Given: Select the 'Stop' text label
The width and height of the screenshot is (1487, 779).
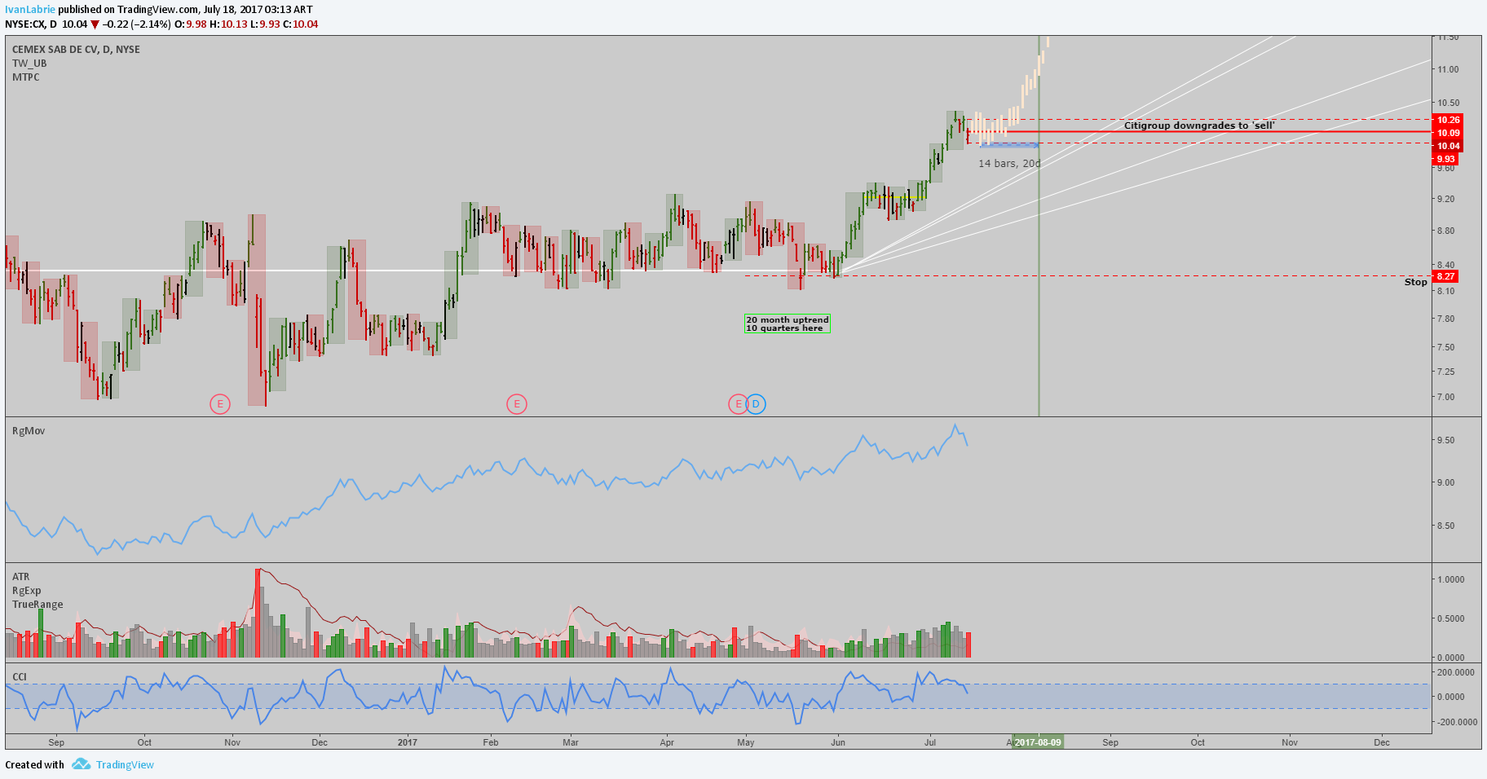Looking at the screenshot, I should pyautogui.click(x=1416, y=282).
